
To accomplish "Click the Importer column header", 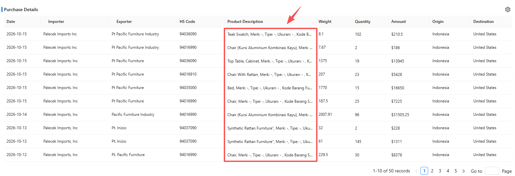I will (56, 22).
